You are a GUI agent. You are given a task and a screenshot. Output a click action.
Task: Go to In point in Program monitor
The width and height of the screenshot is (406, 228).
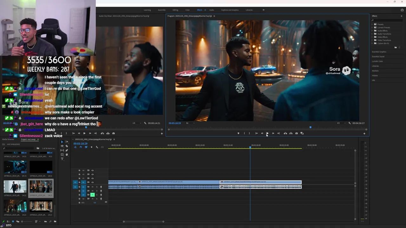[256, 133]
